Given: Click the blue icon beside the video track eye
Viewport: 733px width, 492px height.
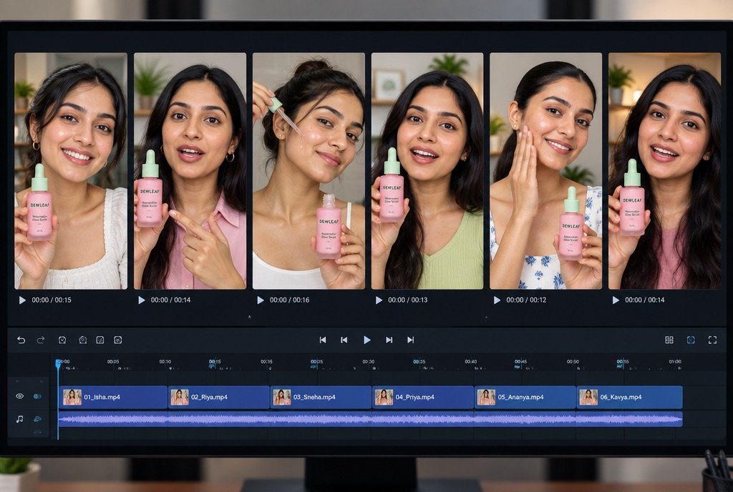Looking at the screenshot, I should point(37,396).
